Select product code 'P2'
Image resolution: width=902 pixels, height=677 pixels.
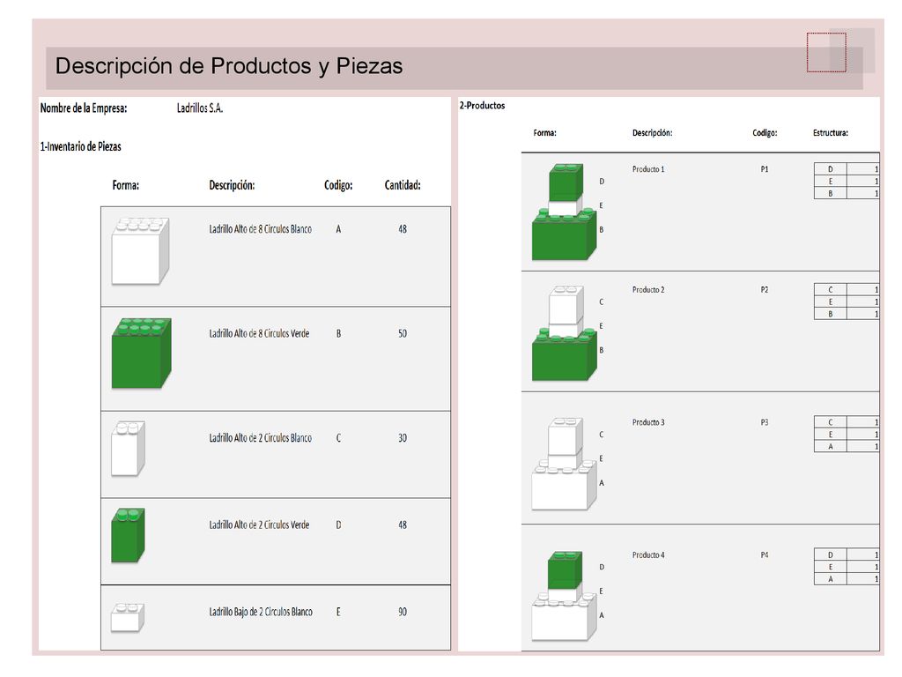point(765,290)
